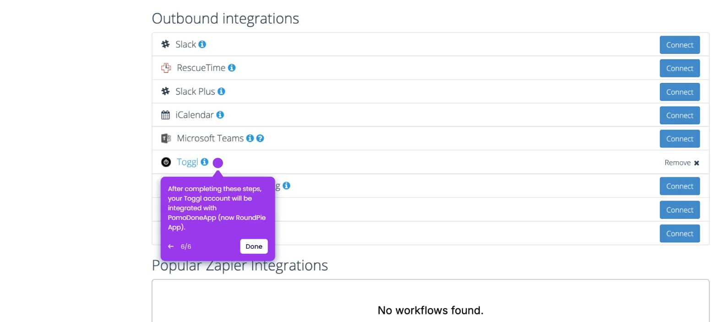Connect the iCalendar integration

click(x=680, y=115)
